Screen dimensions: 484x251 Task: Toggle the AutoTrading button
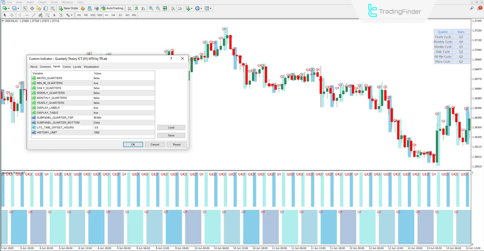coord(112,8)
